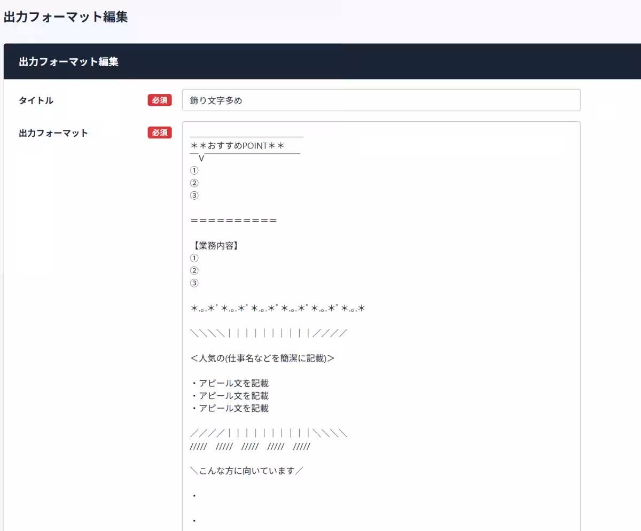The image size is (641, 531).
Task: Click the ＝＝＝＝＝＝＝＝＝＝ divider line
Action: pyautogui.click(x=233, y=220)
